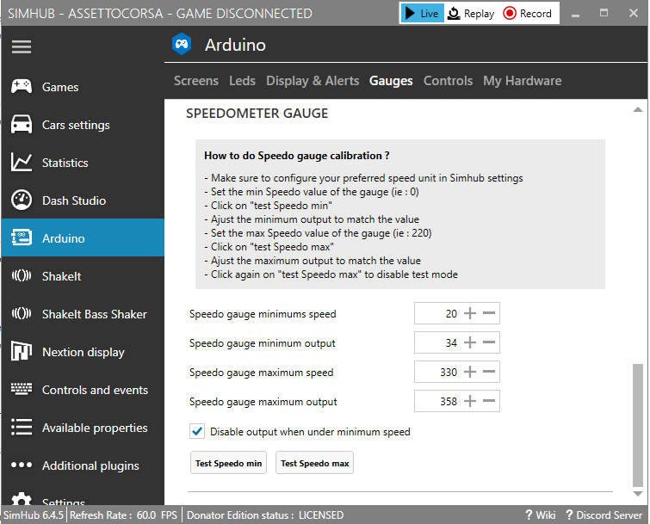Viewport: 650px width, 524px height.
Task: Click the Nextion display icon
Action: pyautogui.click(x=22, y=352)
